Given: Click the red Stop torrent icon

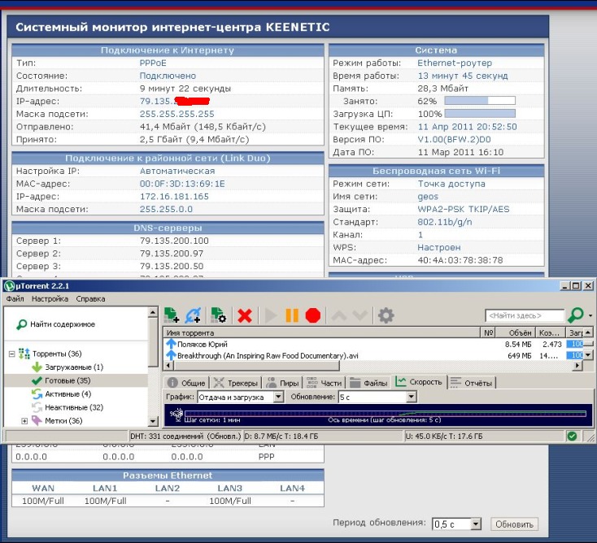Looking at the screenshot, I should tap(313, 315).
